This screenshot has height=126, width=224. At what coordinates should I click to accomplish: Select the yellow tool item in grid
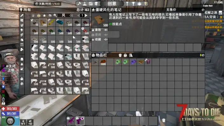coord(51,23)
